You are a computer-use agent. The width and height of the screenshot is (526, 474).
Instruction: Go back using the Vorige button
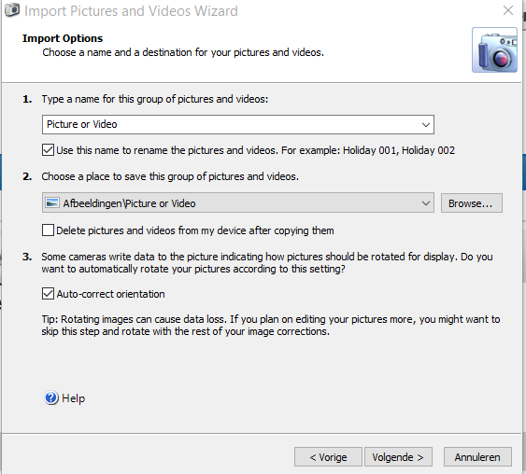point(328,456)
